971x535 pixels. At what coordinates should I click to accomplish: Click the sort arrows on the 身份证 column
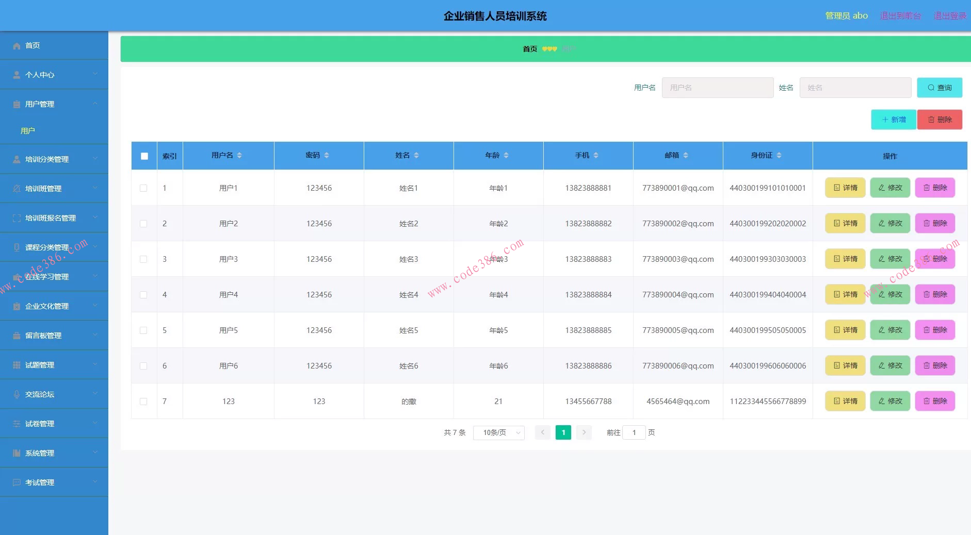click(x=779, y=155)
